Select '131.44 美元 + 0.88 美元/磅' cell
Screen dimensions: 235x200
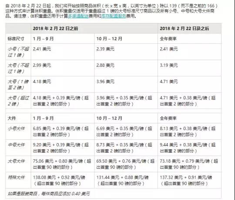click(x=123, y=180)
